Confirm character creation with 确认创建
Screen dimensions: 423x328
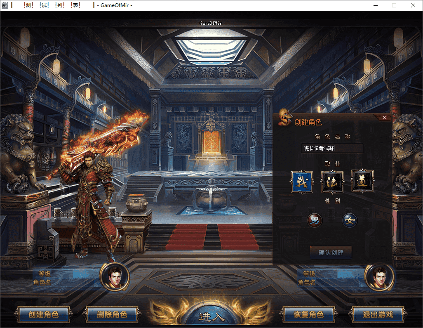331,252
